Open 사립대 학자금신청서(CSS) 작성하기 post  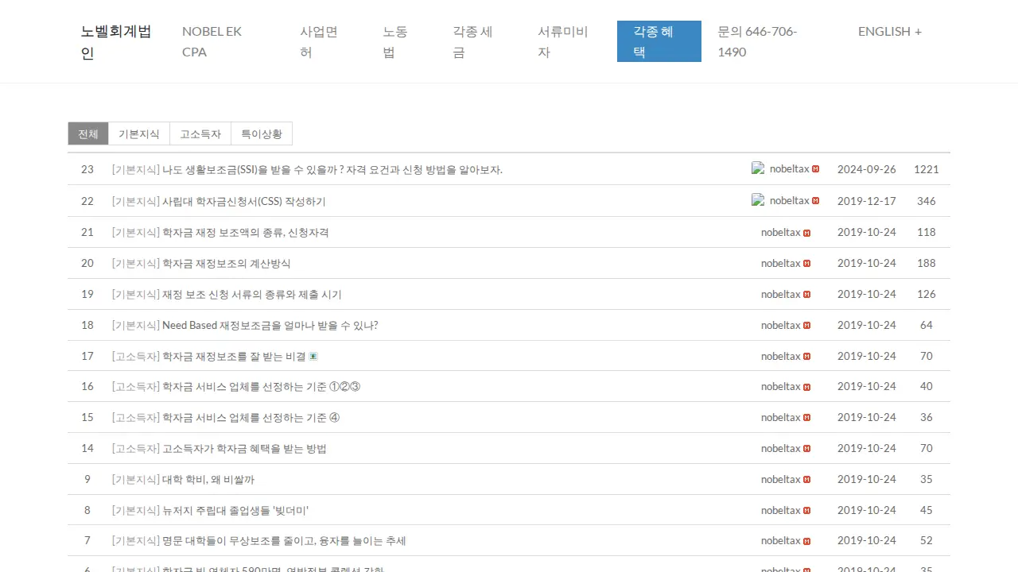click(x=244, y=202)
